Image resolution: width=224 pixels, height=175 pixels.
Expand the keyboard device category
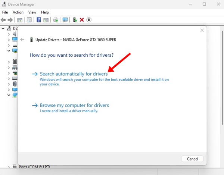[x=9, y=79]
